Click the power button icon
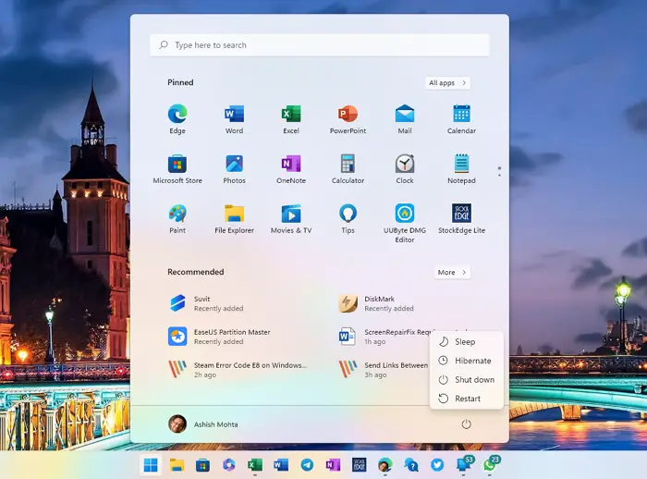 tap(466, 424)
